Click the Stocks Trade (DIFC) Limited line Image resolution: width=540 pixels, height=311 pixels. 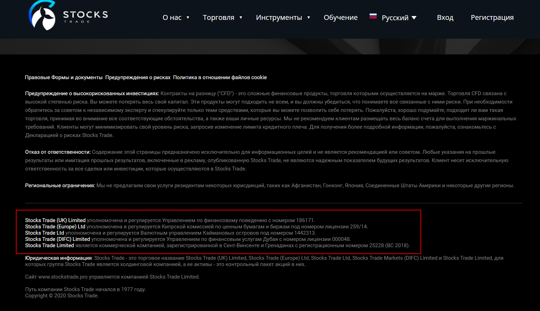tap(188, 239)
